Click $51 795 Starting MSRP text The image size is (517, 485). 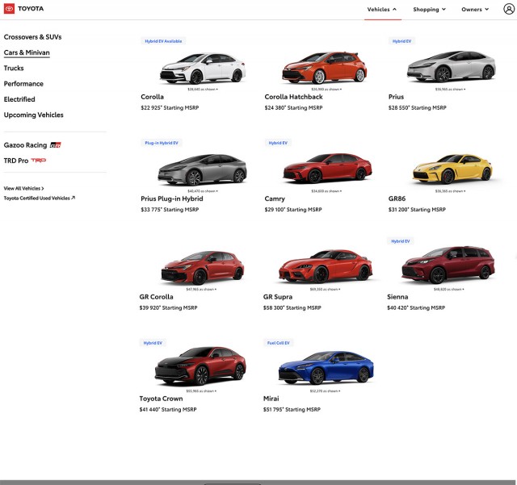point(292,410)
